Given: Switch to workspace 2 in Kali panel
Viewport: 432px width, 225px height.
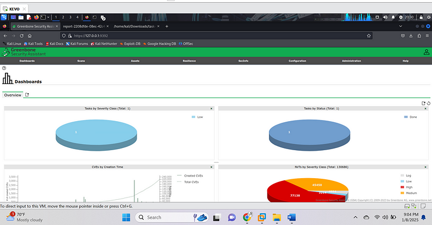Looking at the screenshot, I should (x=63, y=17).
